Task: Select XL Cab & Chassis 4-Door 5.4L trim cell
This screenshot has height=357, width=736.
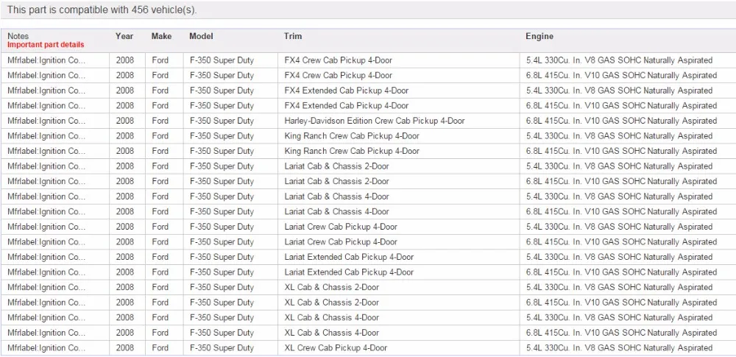Action: click(398, 317)
